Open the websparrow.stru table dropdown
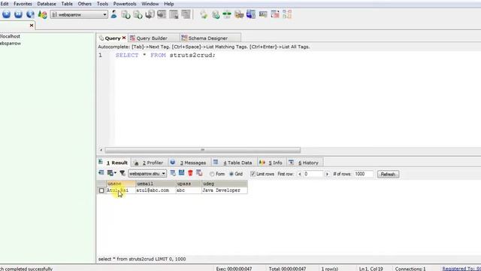The height and width of the screenshot is (271, 481). click(147, 174)
